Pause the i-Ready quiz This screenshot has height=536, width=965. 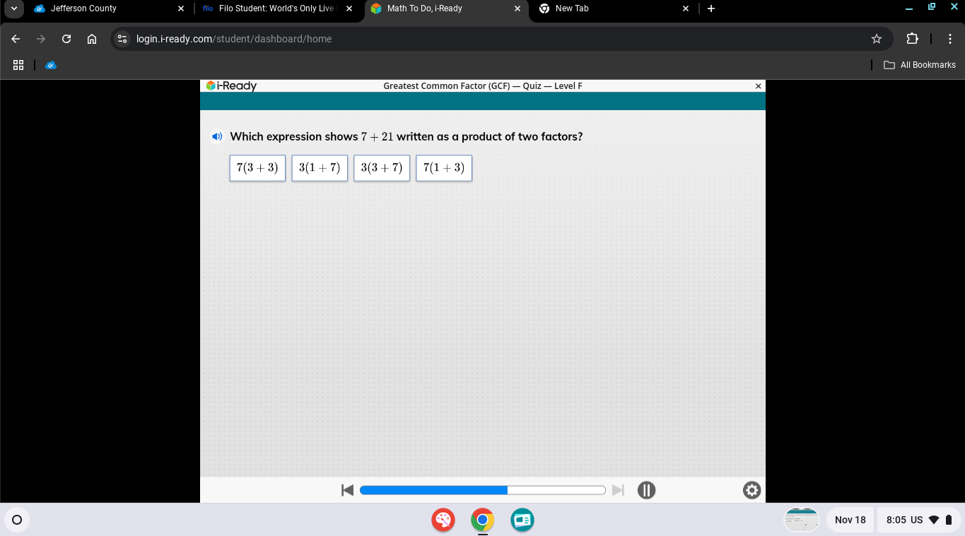point(646,490)
